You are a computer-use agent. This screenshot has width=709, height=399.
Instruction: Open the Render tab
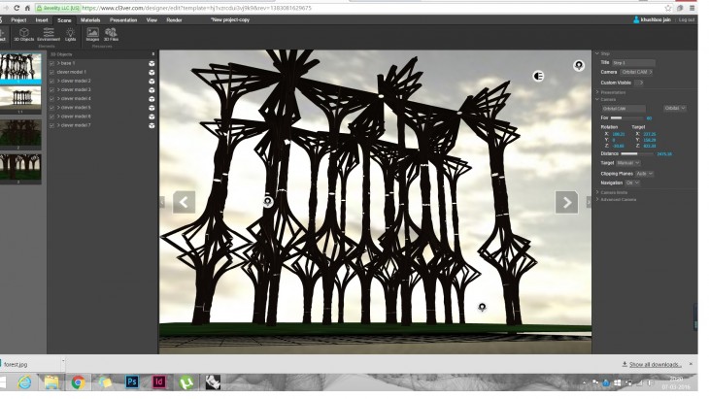(174, 19)
